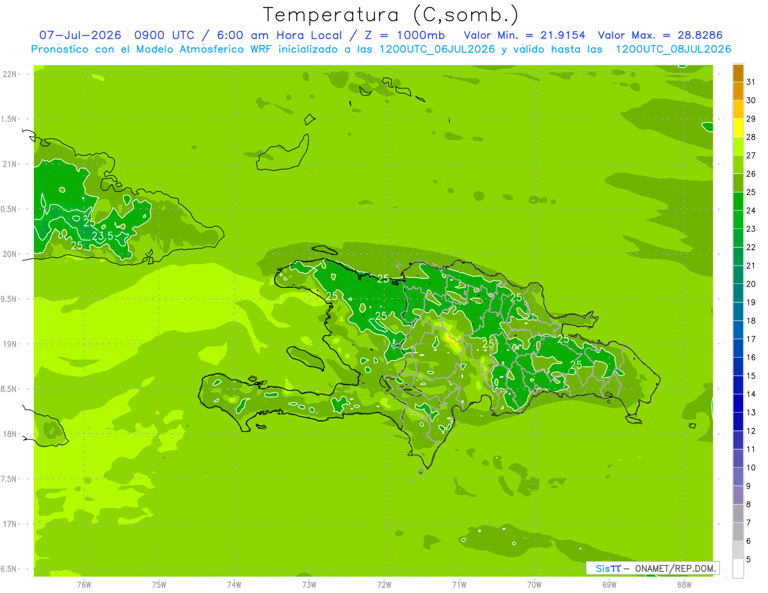Click the 68W longitude axis label
768x593 pixels.
(684, 585)
